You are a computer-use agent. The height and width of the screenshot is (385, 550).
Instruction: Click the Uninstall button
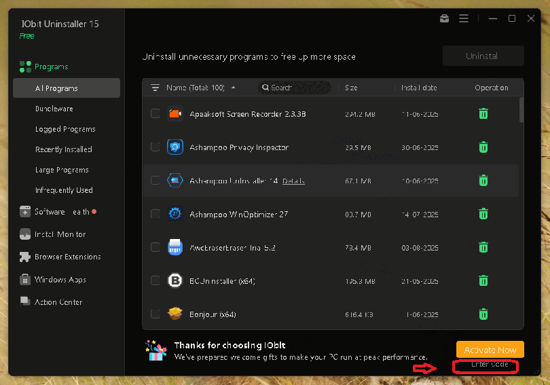[483, 56]
